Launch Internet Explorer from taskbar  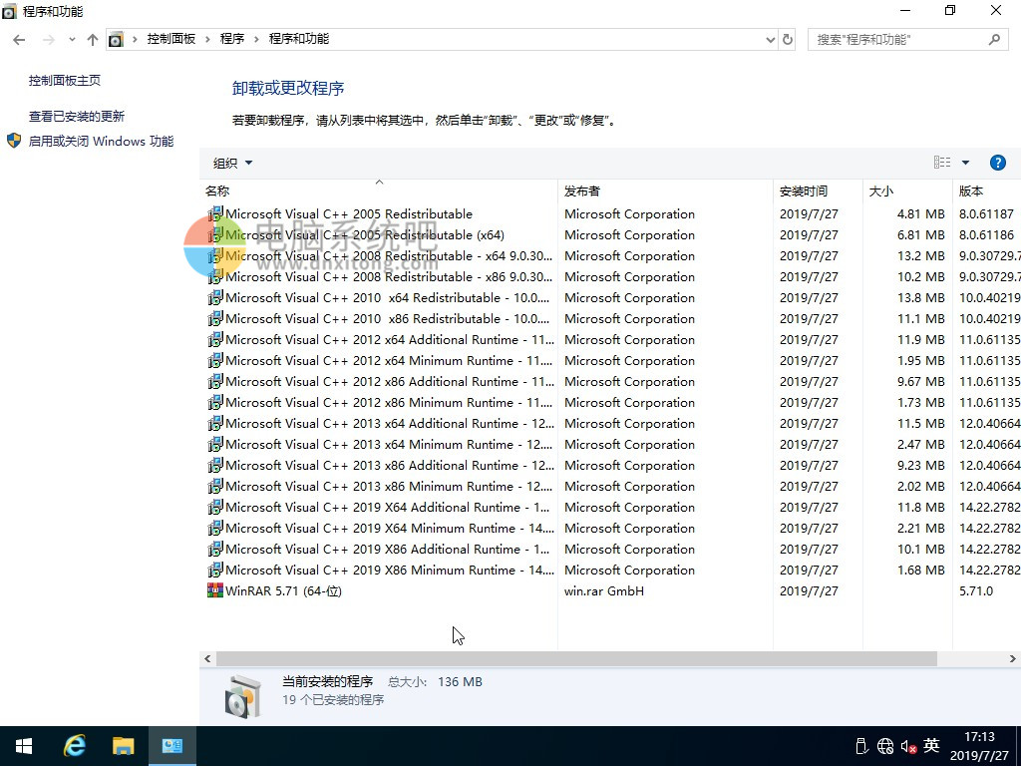pos(74,746)
